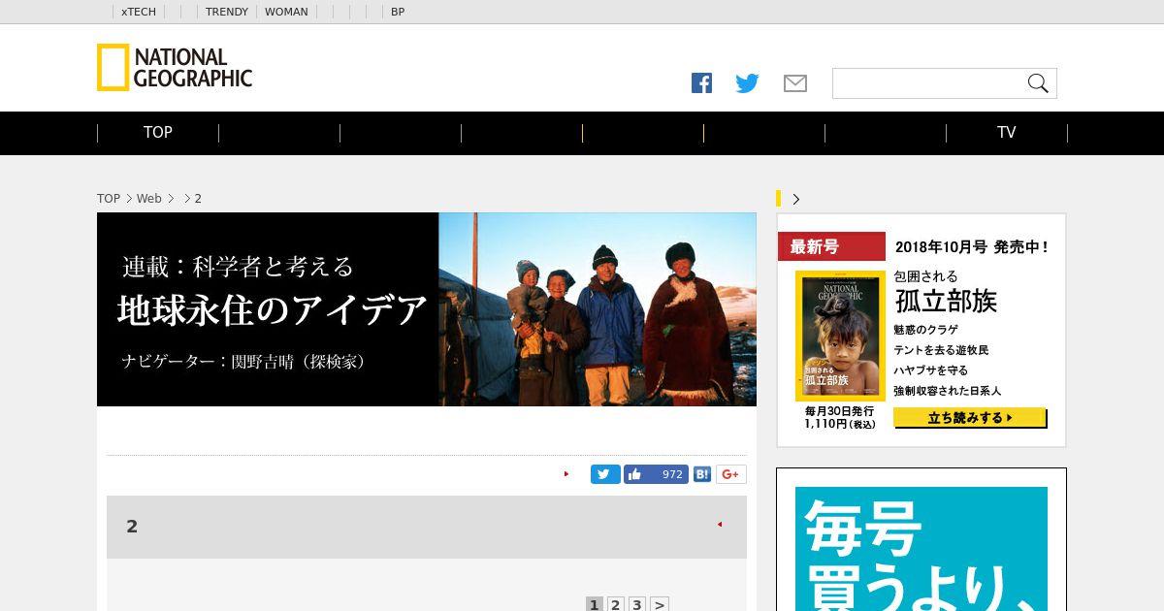Bookmark with the Hatena B! icon

coord(702,474)
